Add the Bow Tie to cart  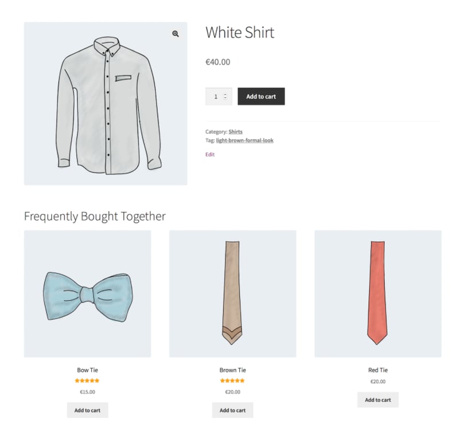click(87, 410)
